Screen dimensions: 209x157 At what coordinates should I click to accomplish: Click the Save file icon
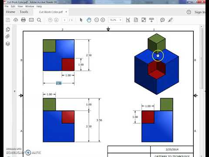coord(8,20)
